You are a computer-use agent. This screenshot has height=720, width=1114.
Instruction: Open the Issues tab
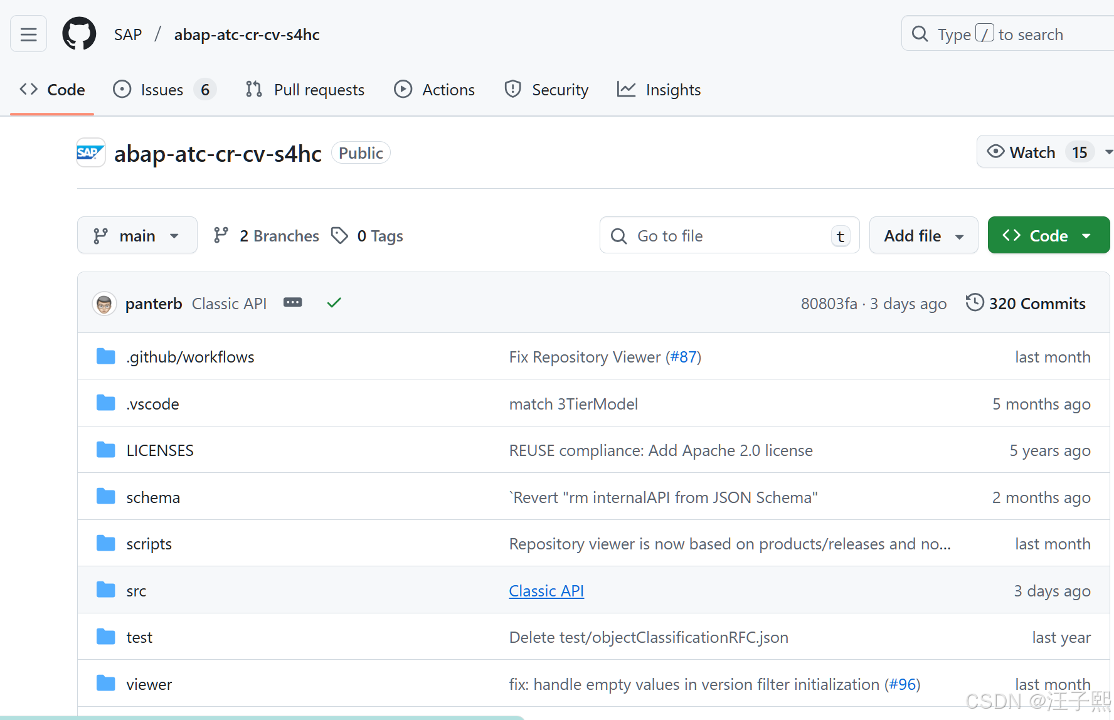(x=164, y=90)
